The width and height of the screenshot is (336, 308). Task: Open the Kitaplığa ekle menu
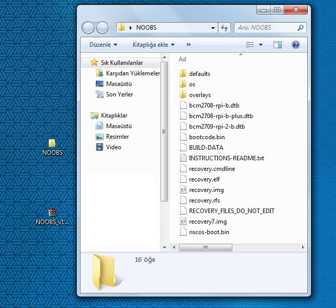click(153, 45)
